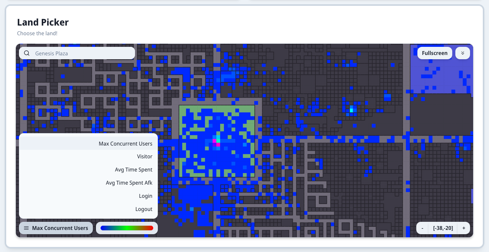
Task: Click the search magnifier icon
Action: pos(27,53)
